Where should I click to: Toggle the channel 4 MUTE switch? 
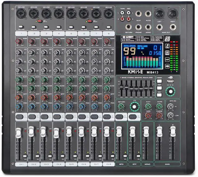pos(57,117)
